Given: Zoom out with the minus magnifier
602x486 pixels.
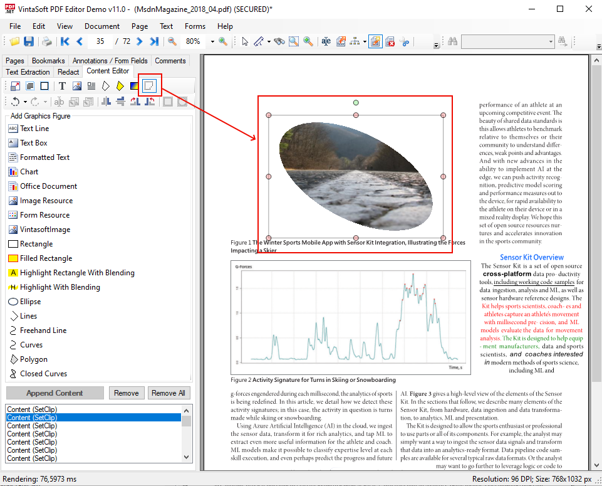Looking at the screenshot, I should [x=172, y=41].
